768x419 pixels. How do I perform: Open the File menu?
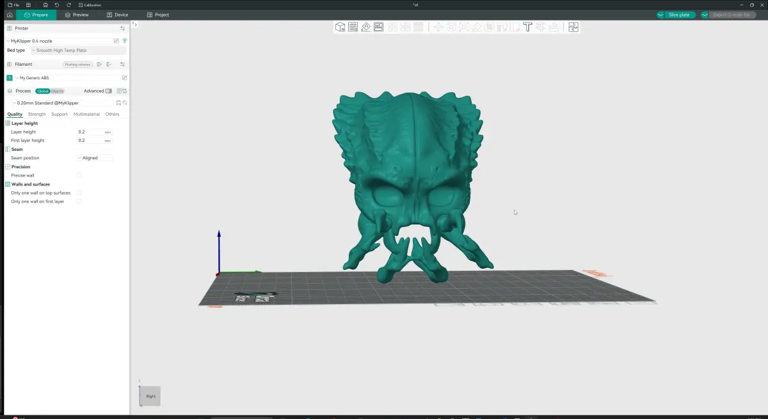click(x=13, y=4)
